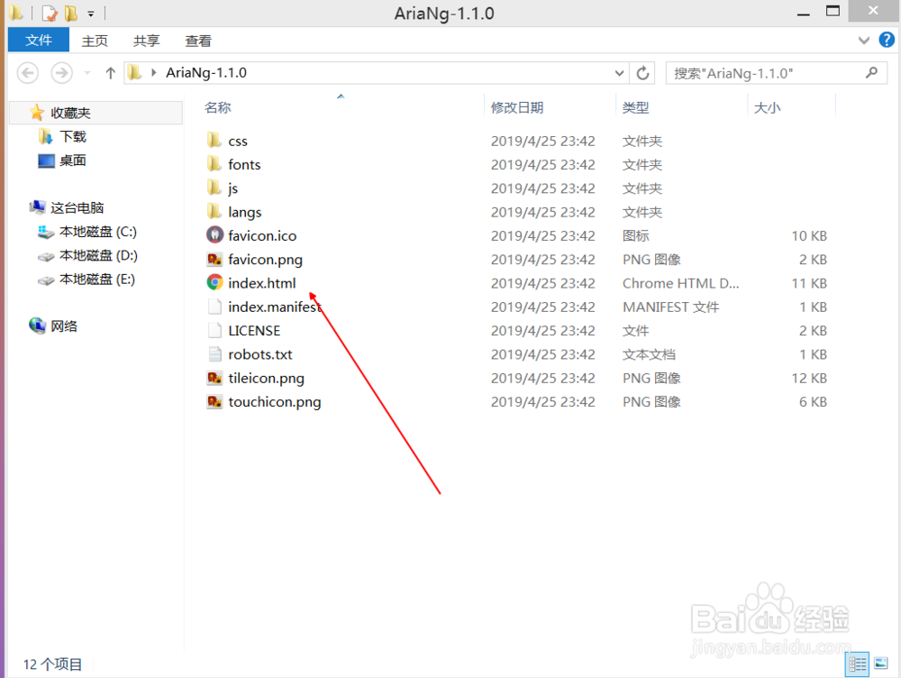901x678 pixels.
Task: Select 这台电脑 in the sidebar
Action: (x=77, y=207)
